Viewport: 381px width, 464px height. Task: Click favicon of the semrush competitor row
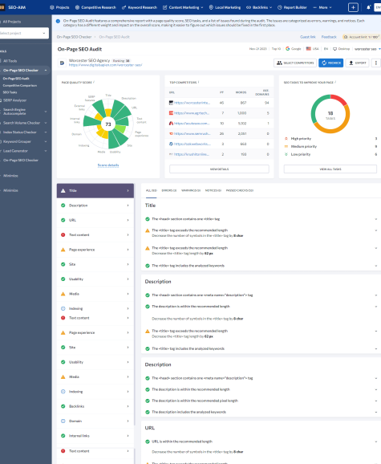[171, 134]
